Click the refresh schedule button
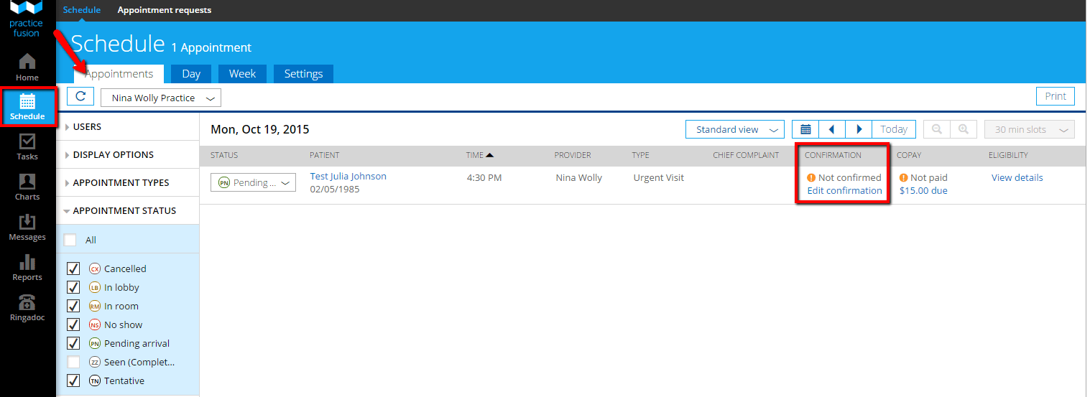 [80, 97]
